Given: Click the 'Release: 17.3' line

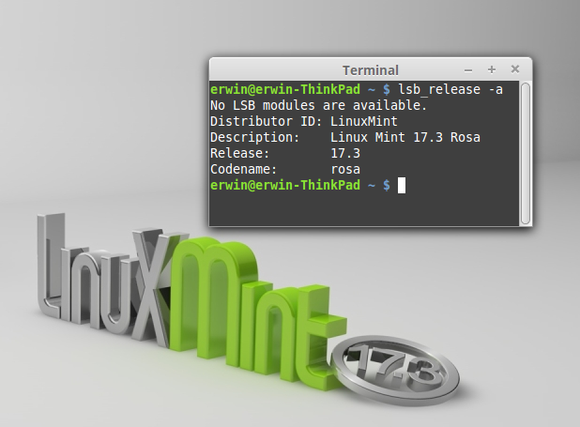Looking at the screenshot, I should tap(285, 153).
